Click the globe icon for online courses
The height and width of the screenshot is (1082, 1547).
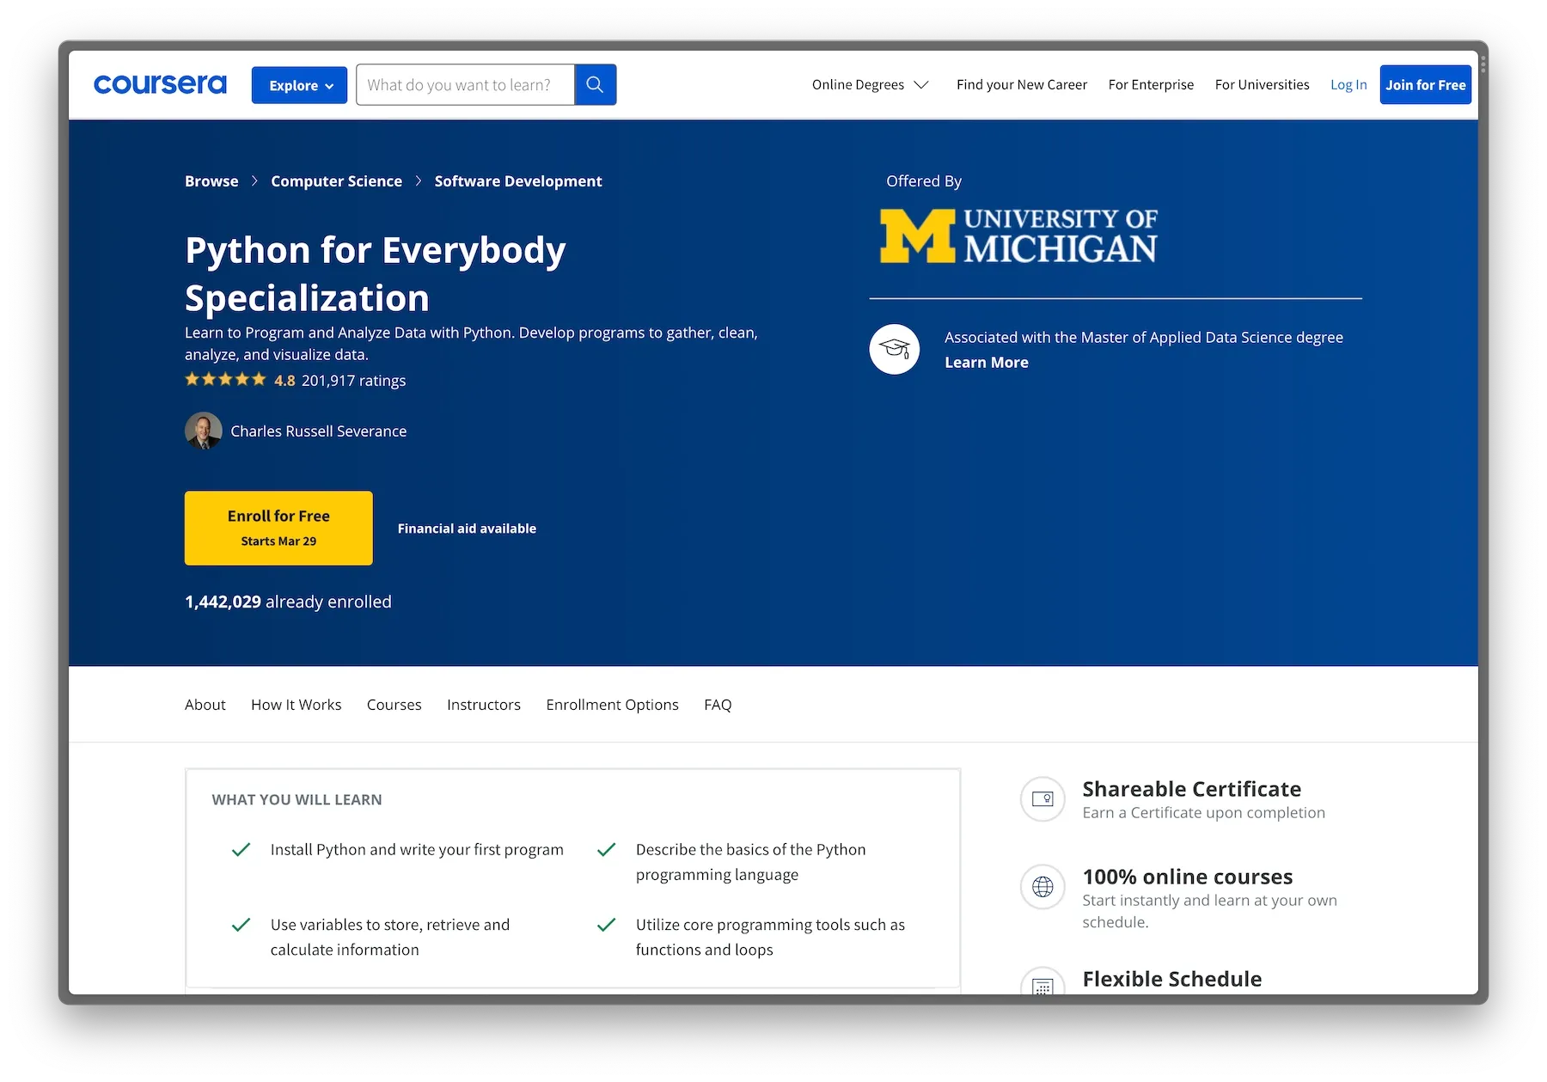(x=1043, y=887)
